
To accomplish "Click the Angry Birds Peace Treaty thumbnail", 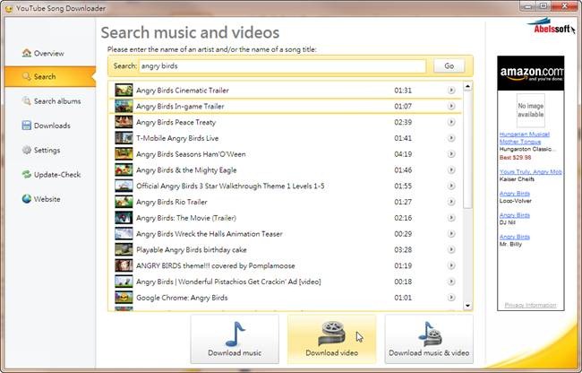I will (x=124, y=122).
